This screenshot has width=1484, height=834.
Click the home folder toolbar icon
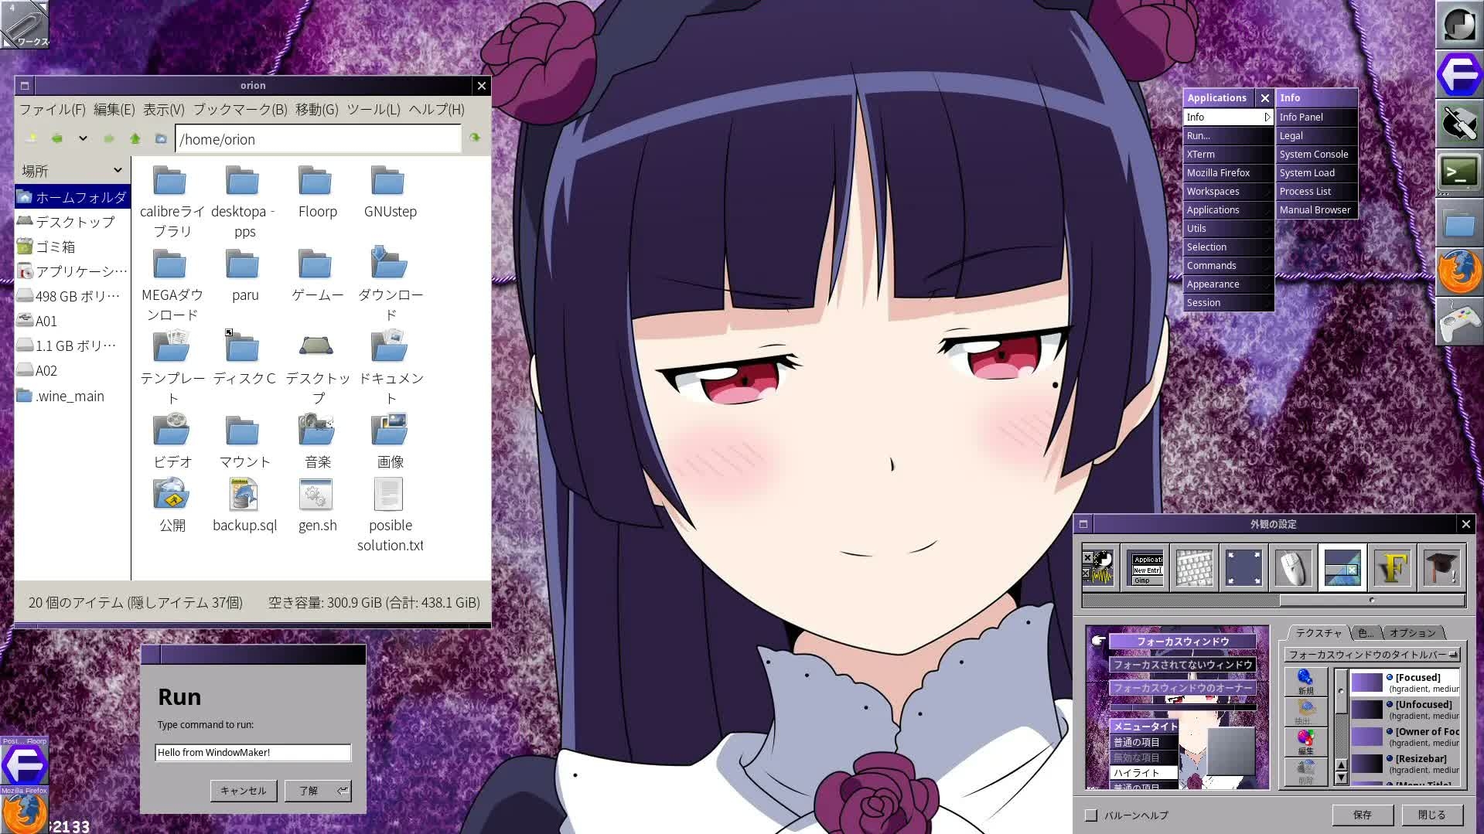[161, 139]
